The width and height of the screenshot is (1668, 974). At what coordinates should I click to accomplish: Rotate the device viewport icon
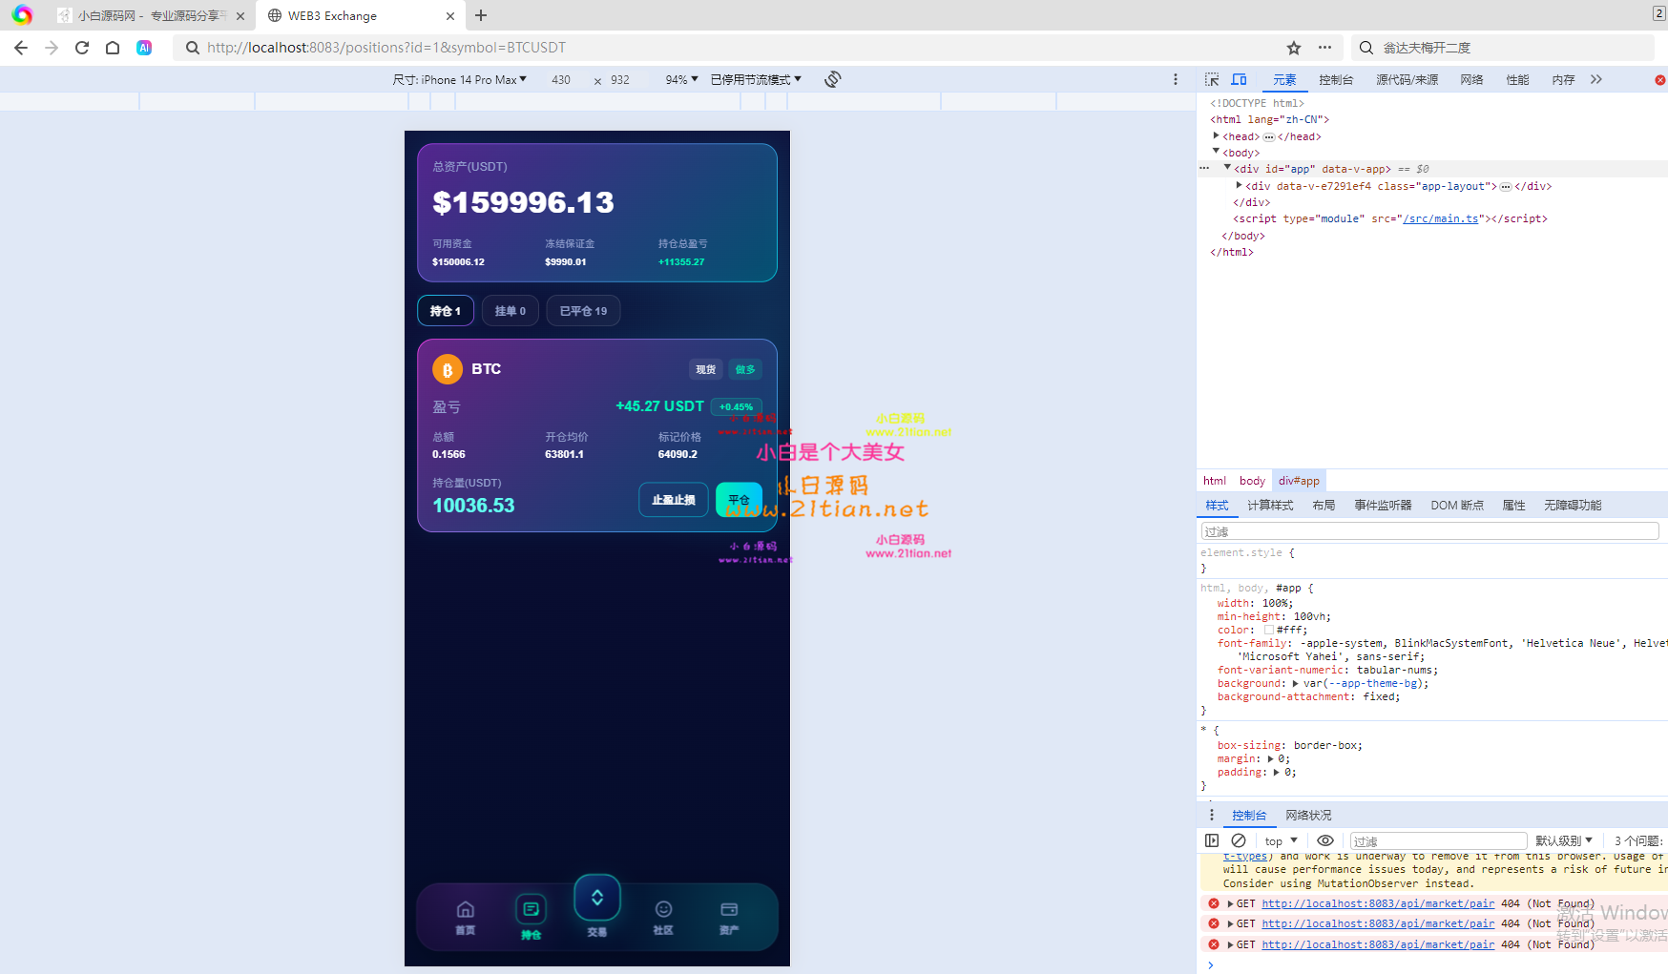pyautogui.click(x=833, y=79)
